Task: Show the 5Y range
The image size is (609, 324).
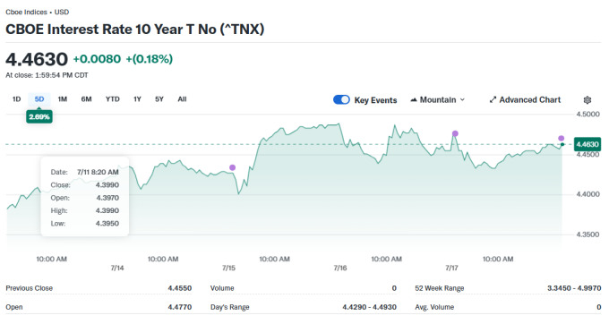Action: coord(159,99)
